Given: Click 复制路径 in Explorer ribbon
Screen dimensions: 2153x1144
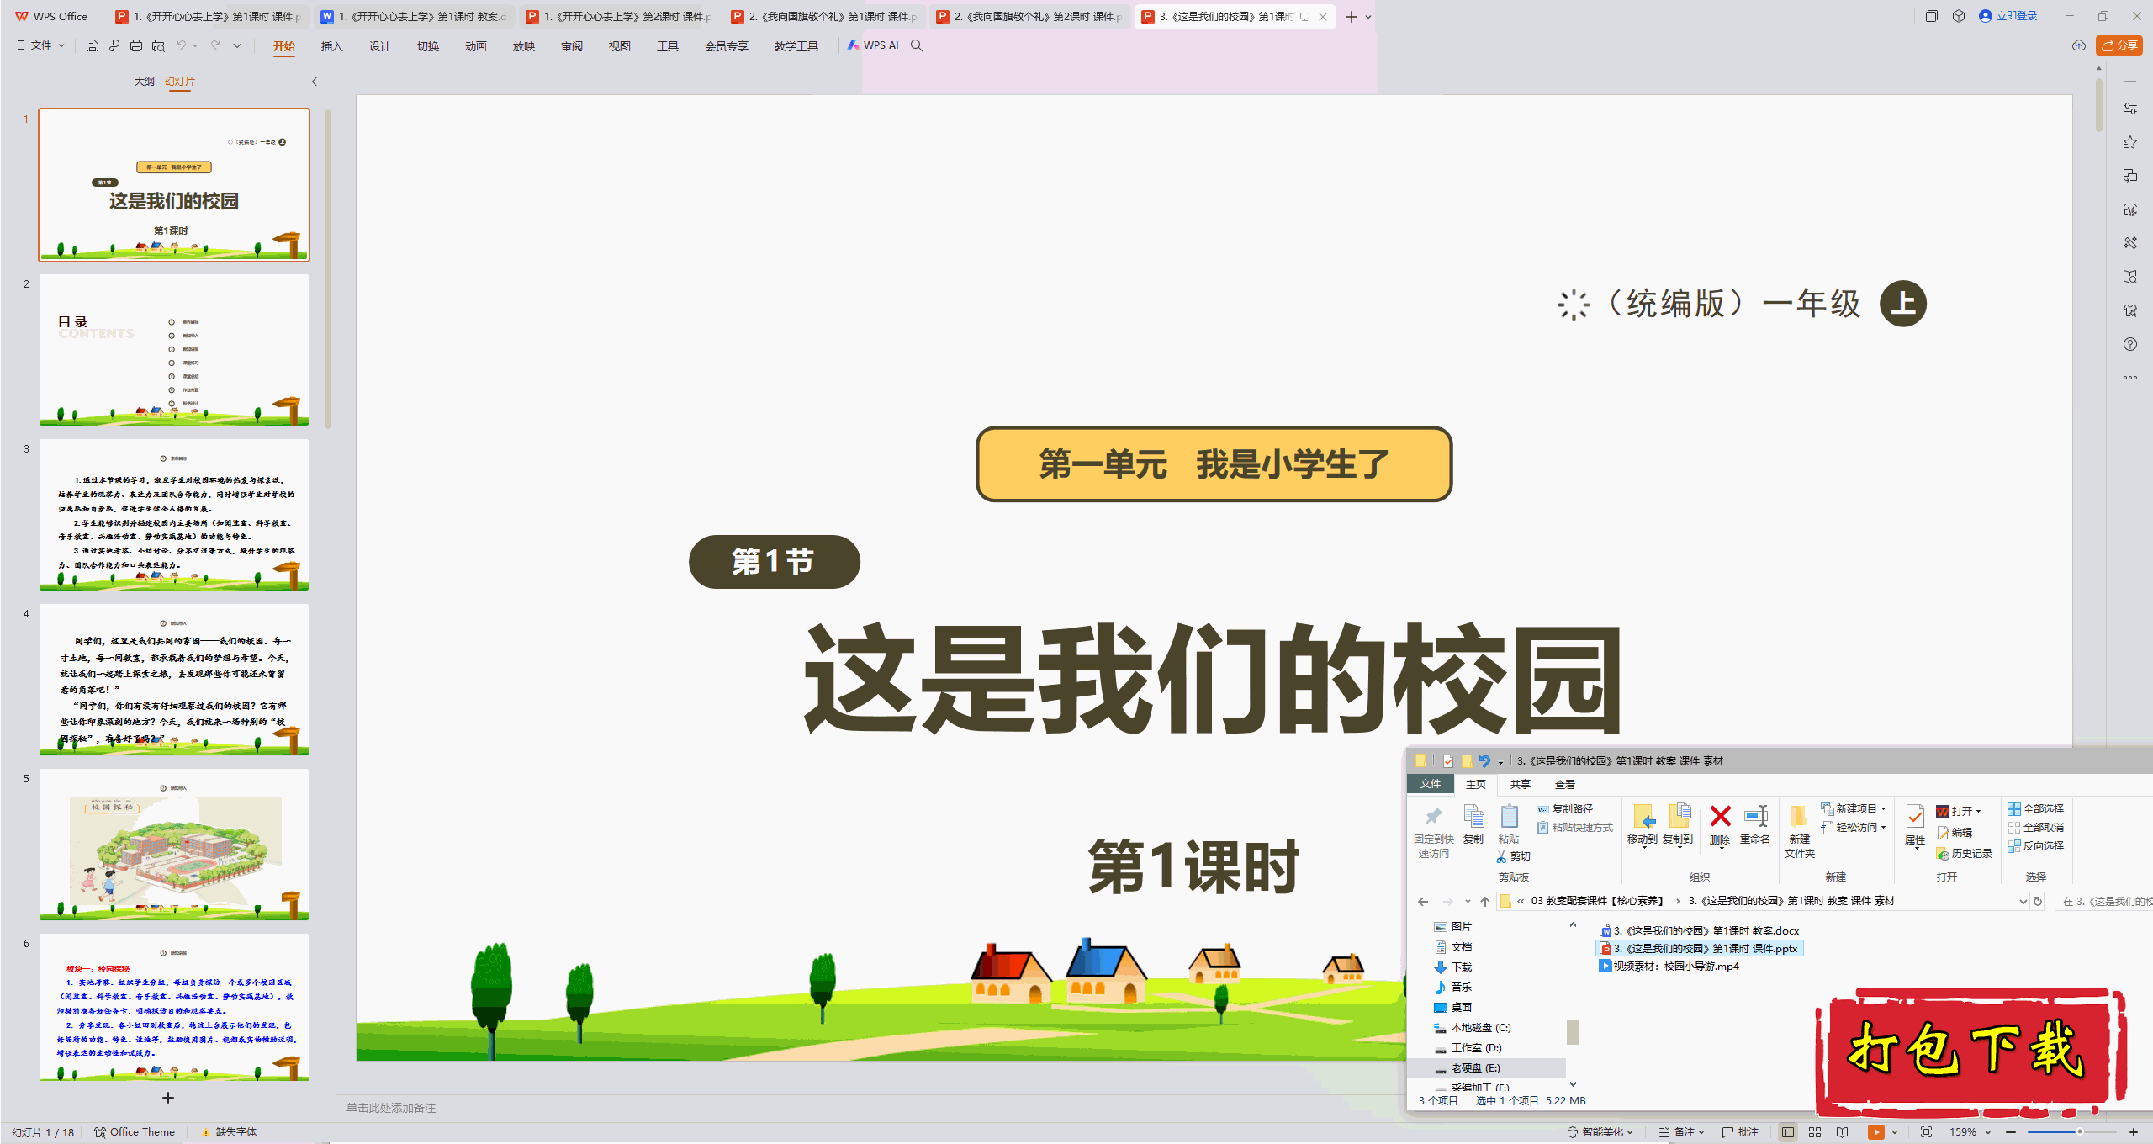Looking at the screenshot, I should pyautogui.click(x=1565, y=809).
